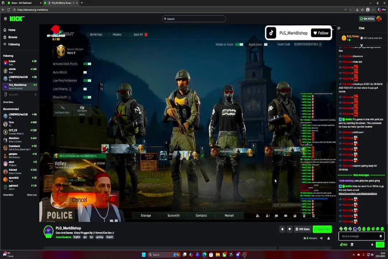Collapse the chat panel

[339, 28]
